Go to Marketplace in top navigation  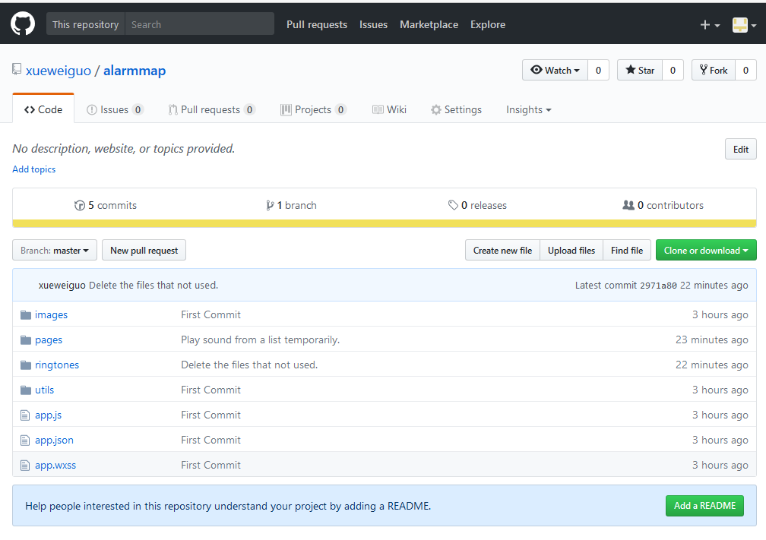[x=429, y=24]
